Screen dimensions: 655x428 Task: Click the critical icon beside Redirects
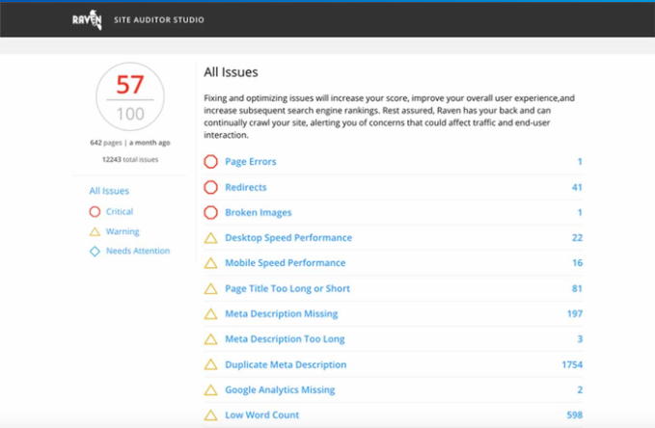210,187
